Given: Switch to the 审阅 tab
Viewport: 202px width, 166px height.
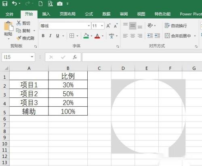Looking at the screenshot, I should pyautogui.click(x=124, y=14).
